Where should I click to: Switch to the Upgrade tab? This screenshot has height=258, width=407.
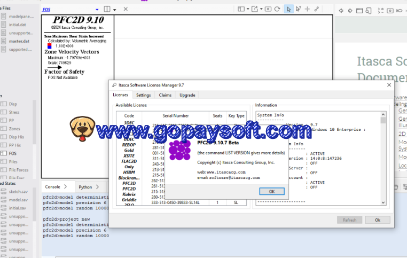(187, 95)
